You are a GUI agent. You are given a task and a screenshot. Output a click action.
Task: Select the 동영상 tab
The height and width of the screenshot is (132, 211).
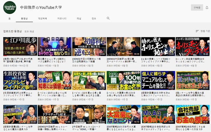pos(24,19)
